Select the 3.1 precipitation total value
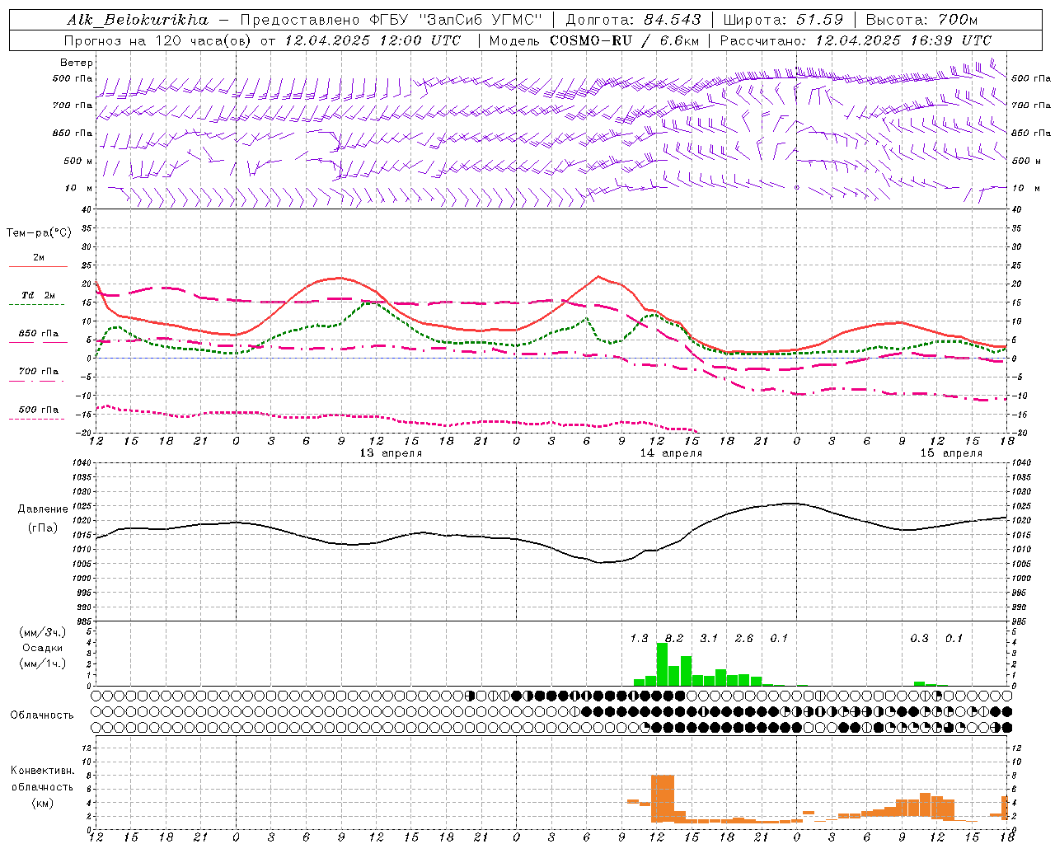This screenshot has height=844, width=1055. click(x=709, y=638)
